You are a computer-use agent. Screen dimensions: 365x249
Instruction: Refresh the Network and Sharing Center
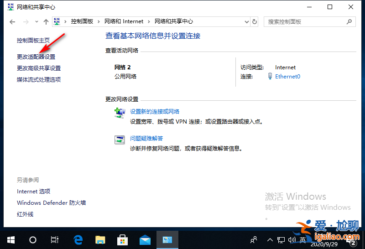(255, 21)
